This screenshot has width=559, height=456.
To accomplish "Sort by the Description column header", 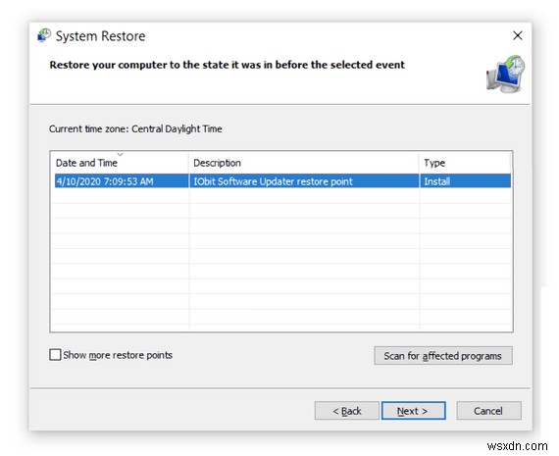I will [217, 163].
